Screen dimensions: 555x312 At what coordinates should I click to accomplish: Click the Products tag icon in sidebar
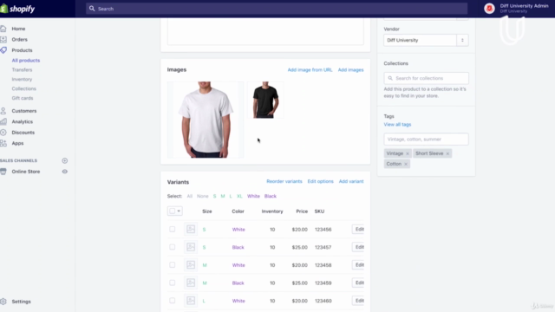click(x=3, y=50)
